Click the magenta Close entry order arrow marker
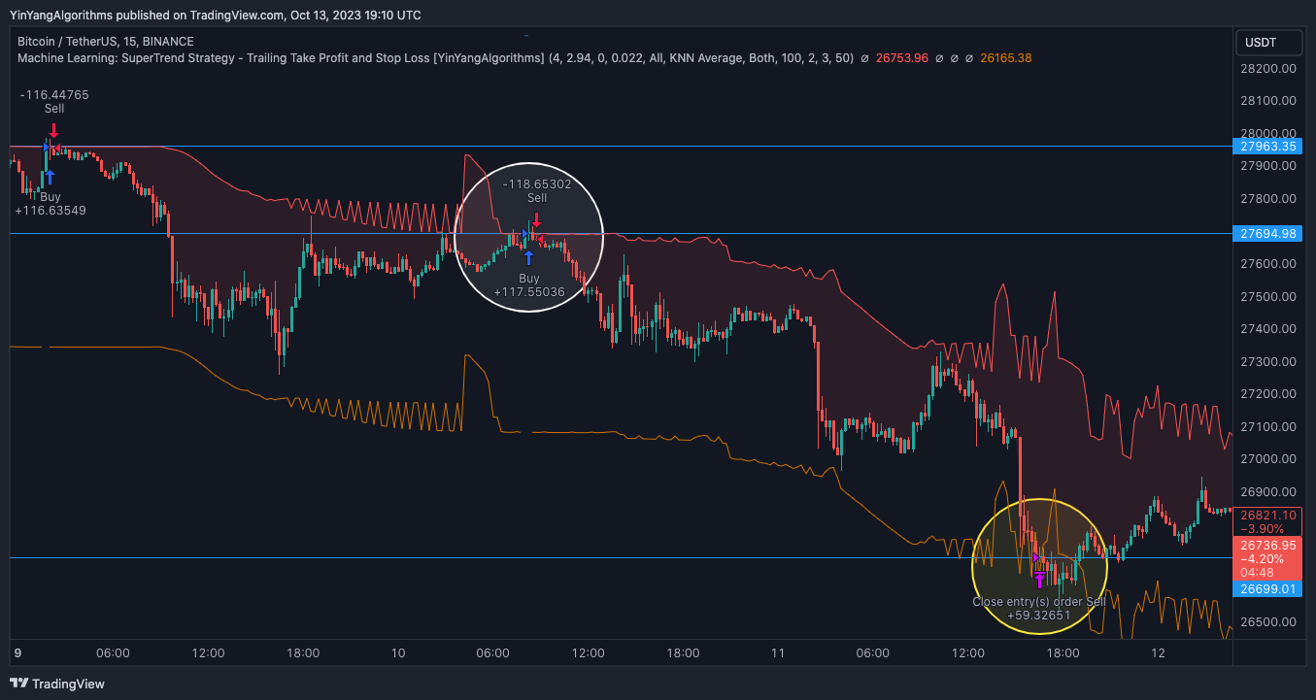Screen dimensions: 1316x700 pos(1039,581)
